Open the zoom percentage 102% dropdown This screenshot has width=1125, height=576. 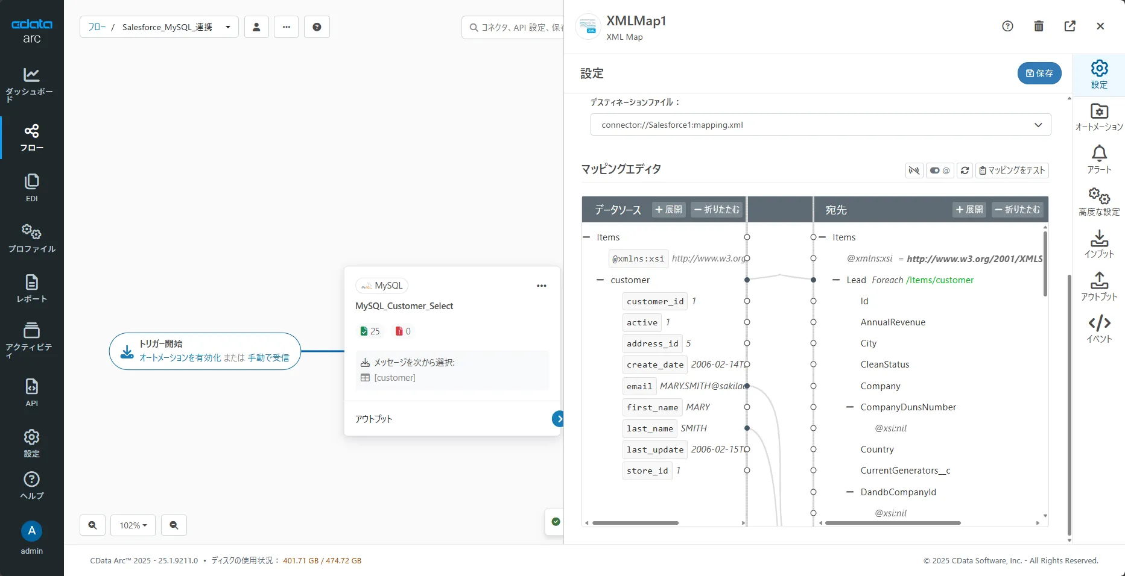pos(133,525)
